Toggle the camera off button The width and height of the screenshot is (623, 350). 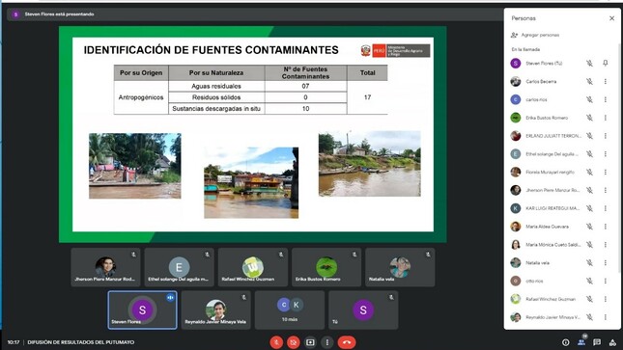click(x=294, y=342)
